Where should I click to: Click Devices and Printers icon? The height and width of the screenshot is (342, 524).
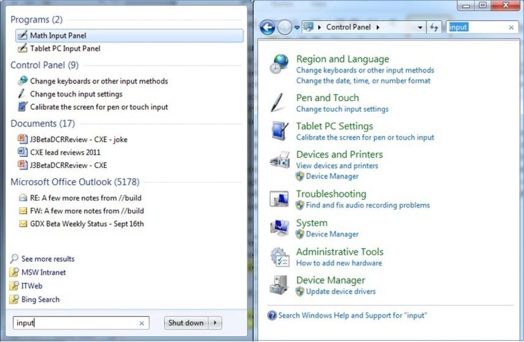[280, 159]
